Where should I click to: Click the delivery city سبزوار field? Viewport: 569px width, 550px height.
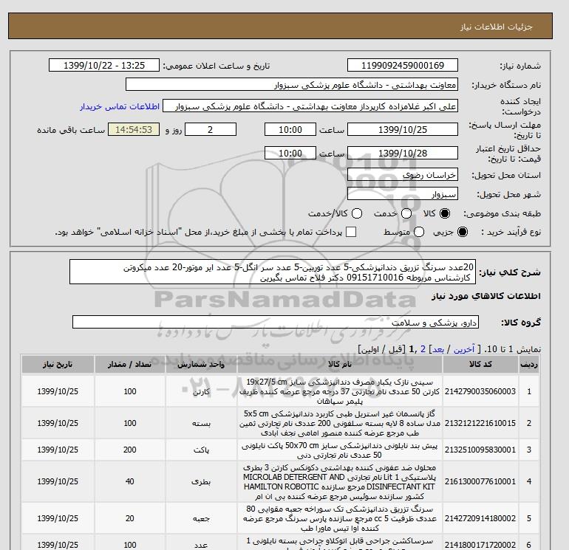[403, 194]
